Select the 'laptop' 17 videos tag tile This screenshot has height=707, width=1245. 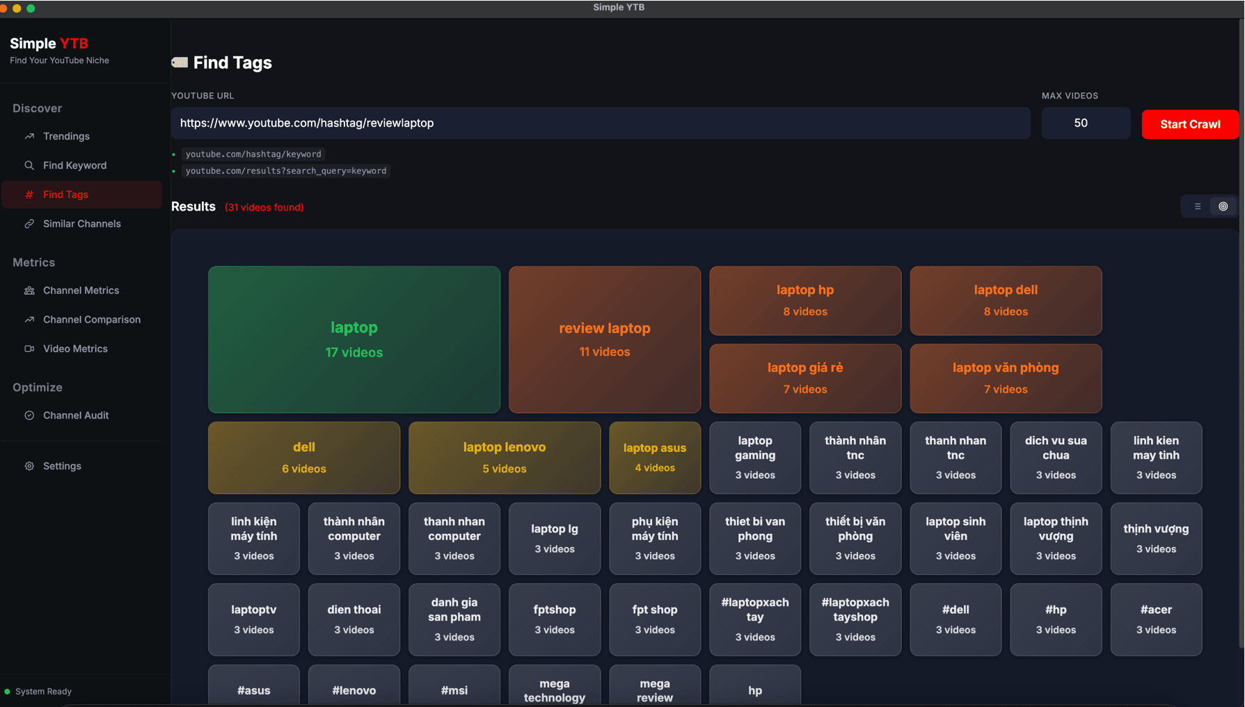tap(354, 339)
